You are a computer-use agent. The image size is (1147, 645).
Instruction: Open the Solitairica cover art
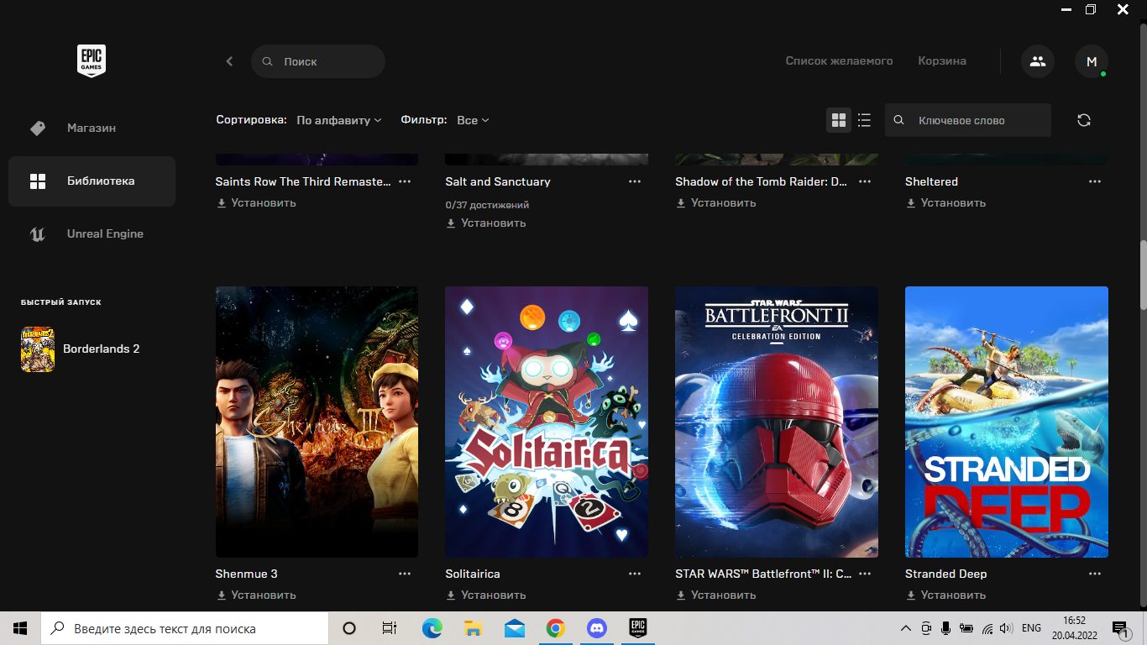pyautogui.click(x=547, y=422)
